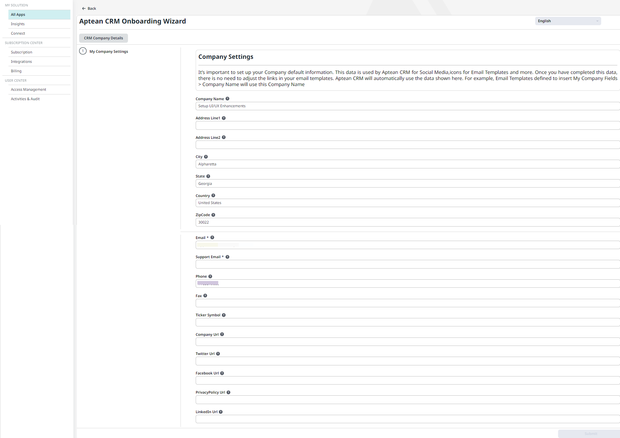The width and height of the screenshot is (620, 438).
Task: Open Access Management in the sidebar
Action: coord(39,89)
